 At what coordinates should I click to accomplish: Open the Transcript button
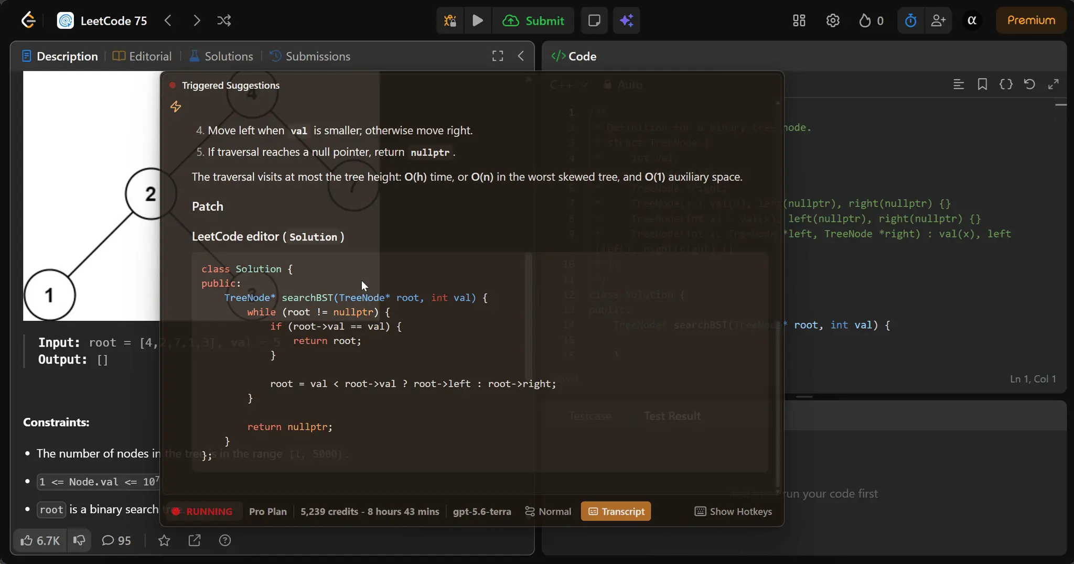point(616,512)
